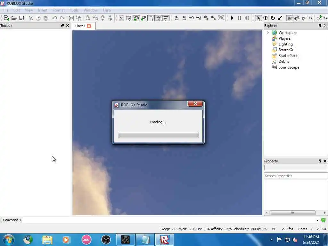Choose the Move tool

(266, 18)
